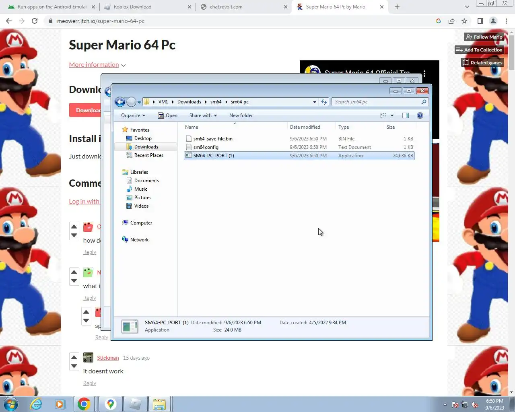The width and height of the screenshot is (515, 412).
Task: Open the Chrome three-dot menu
Action: click(507, 21)
